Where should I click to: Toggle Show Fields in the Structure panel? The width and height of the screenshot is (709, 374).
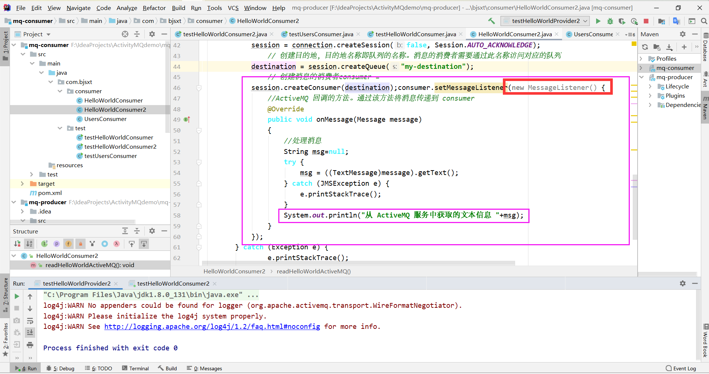click(x=68, y=243)
